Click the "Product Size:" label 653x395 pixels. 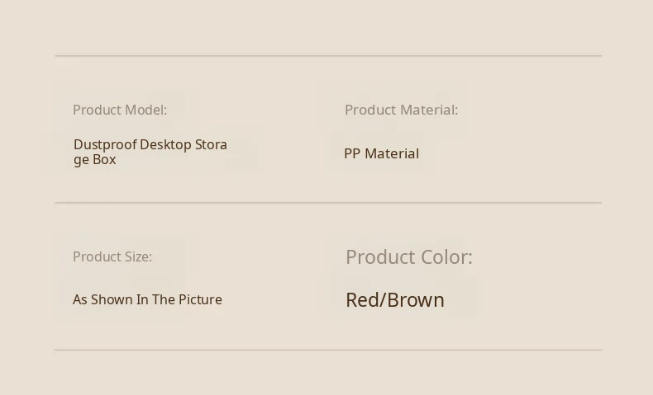pyautogui.click(x=112, y=256)
